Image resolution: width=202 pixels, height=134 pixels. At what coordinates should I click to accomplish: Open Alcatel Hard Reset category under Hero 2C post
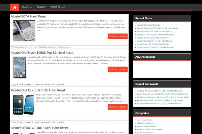[42, 122]
